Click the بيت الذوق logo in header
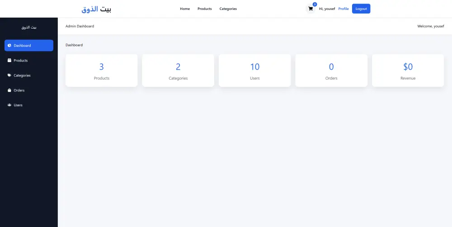This screenshot has width=452, height=227. click(x=96, y=9)
